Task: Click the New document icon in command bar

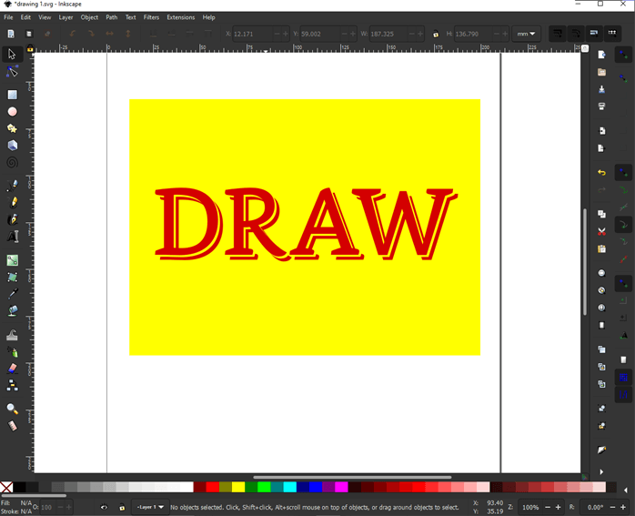Action: 601,55
